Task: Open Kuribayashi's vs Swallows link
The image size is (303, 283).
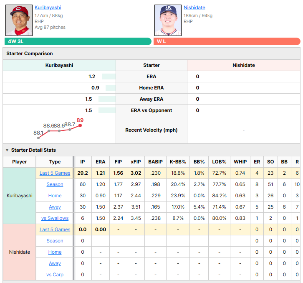Action: [x=55, y=218]
